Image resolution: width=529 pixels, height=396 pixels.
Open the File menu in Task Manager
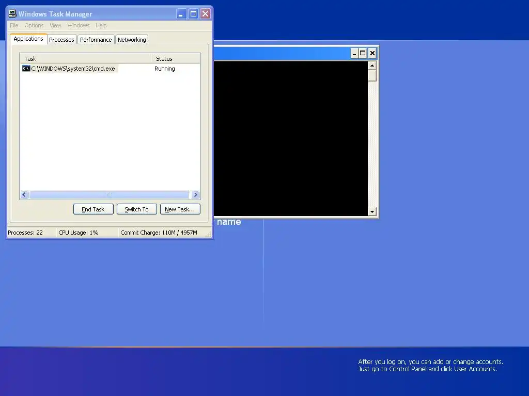pos(14,25)
